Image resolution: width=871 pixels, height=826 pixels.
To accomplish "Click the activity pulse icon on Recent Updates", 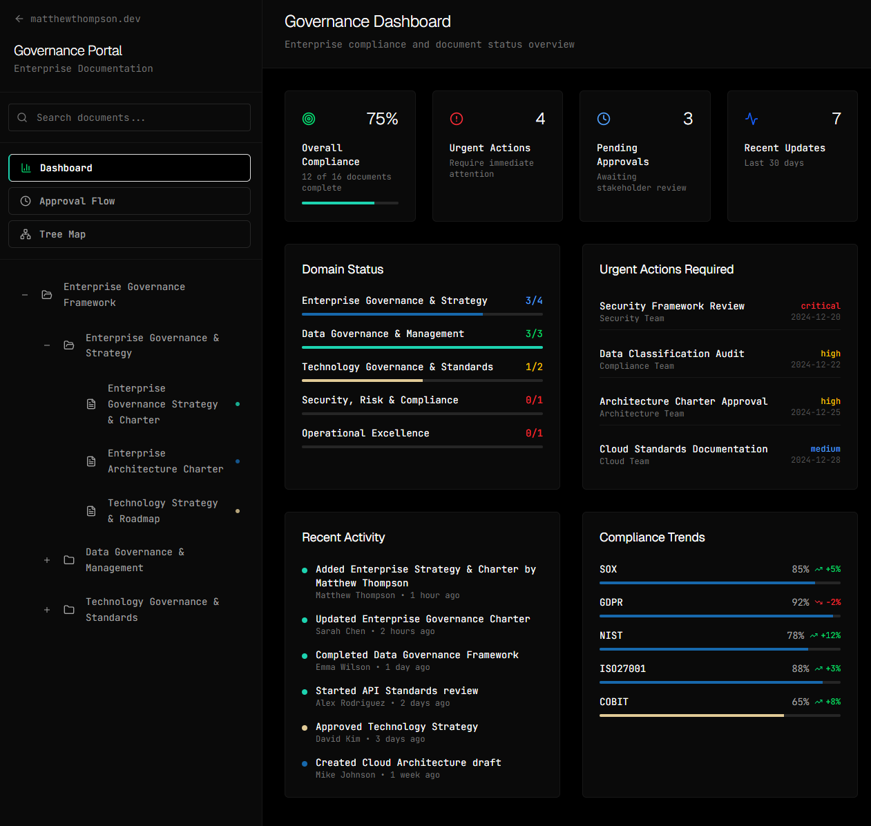I will click(752, 119).
